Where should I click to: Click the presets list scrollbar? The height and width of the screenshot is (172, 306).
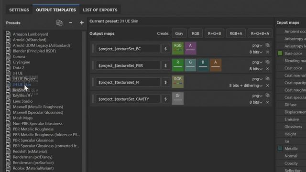tap(84, 101)
